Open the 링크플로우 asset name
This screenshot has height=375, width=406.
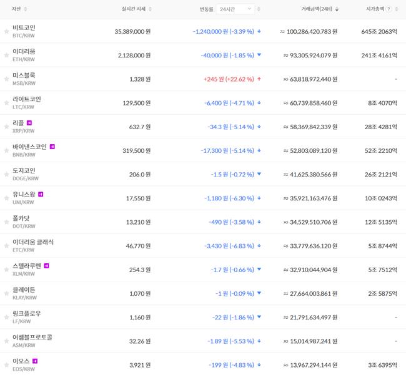point(27,313)
